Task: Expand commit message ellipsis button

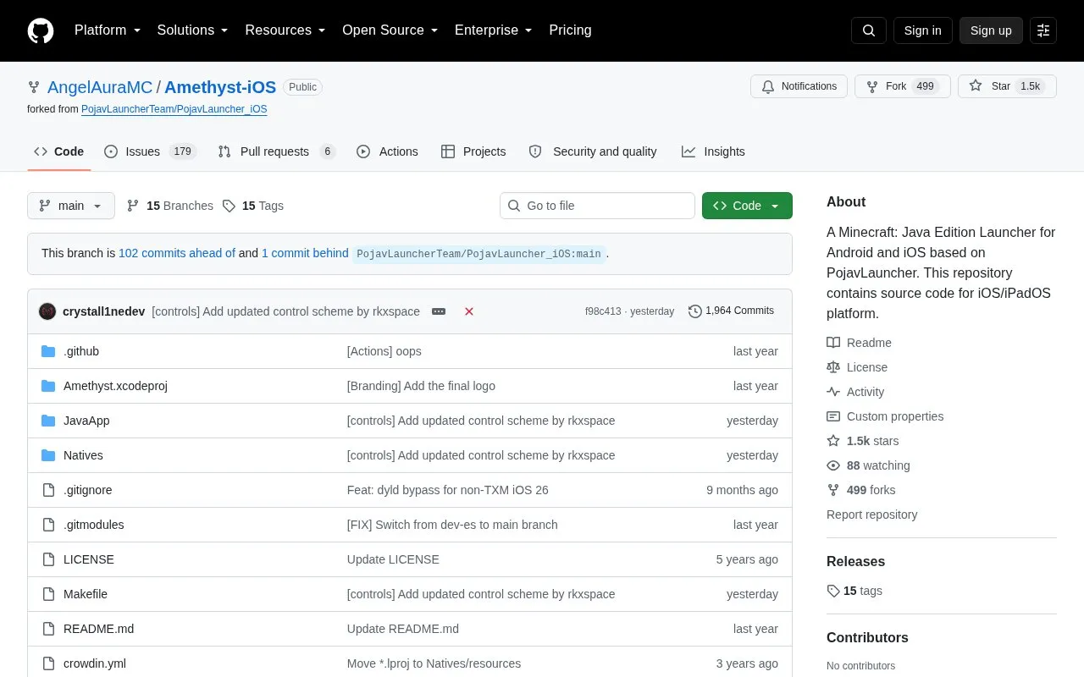Action: click(439, 311)
